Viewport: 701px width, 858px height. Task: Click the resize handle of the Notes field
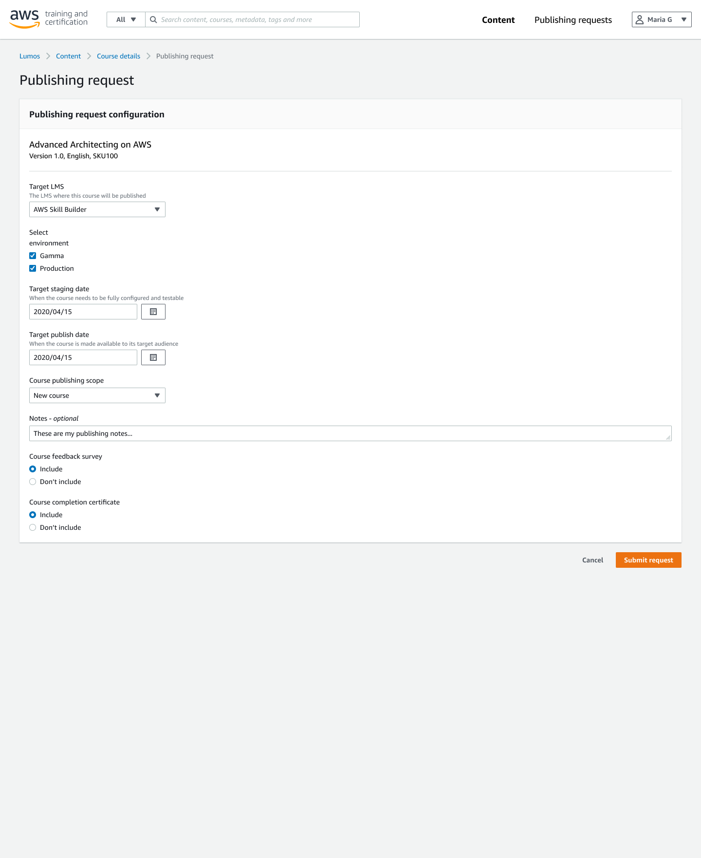click(x=668, y=438)
